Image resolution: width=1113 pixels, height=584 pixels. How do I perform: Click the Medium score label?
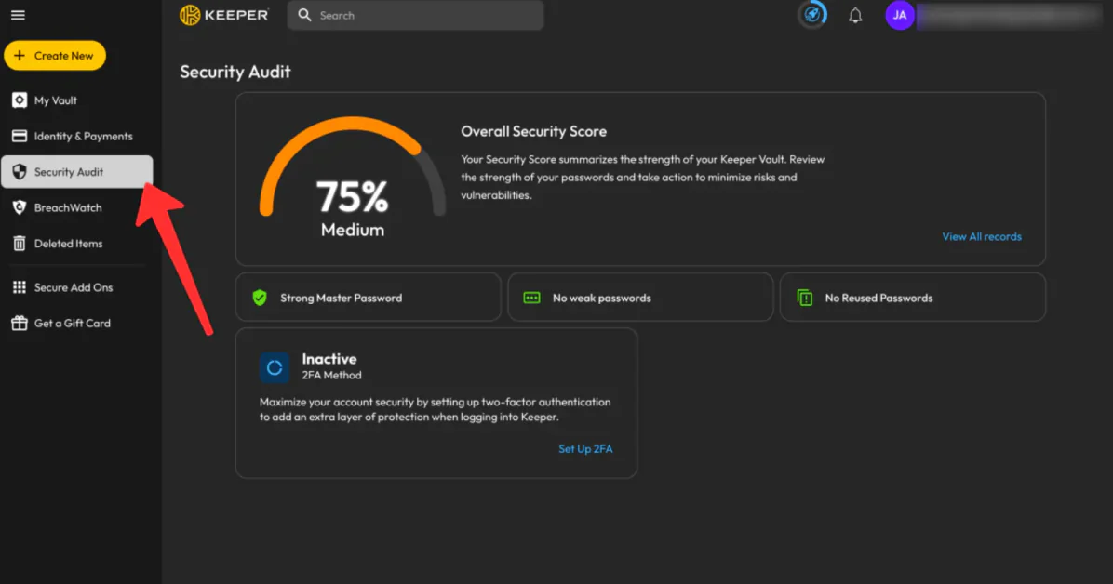353,230
